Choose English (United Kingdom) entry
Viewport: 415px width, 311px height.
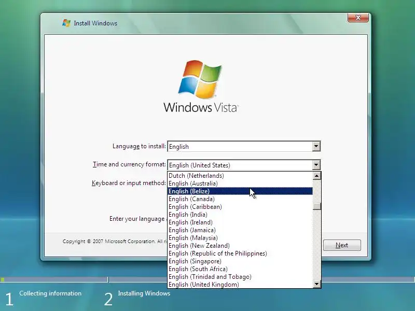[x=240, y=285]
